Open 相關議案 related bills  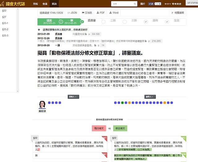click(x=178, y=13)
